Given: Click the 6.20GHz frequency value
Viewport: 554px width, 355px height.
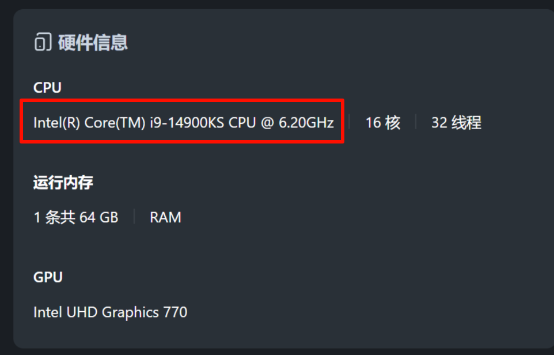Looking at the screenshot, I should click(306, 122).
